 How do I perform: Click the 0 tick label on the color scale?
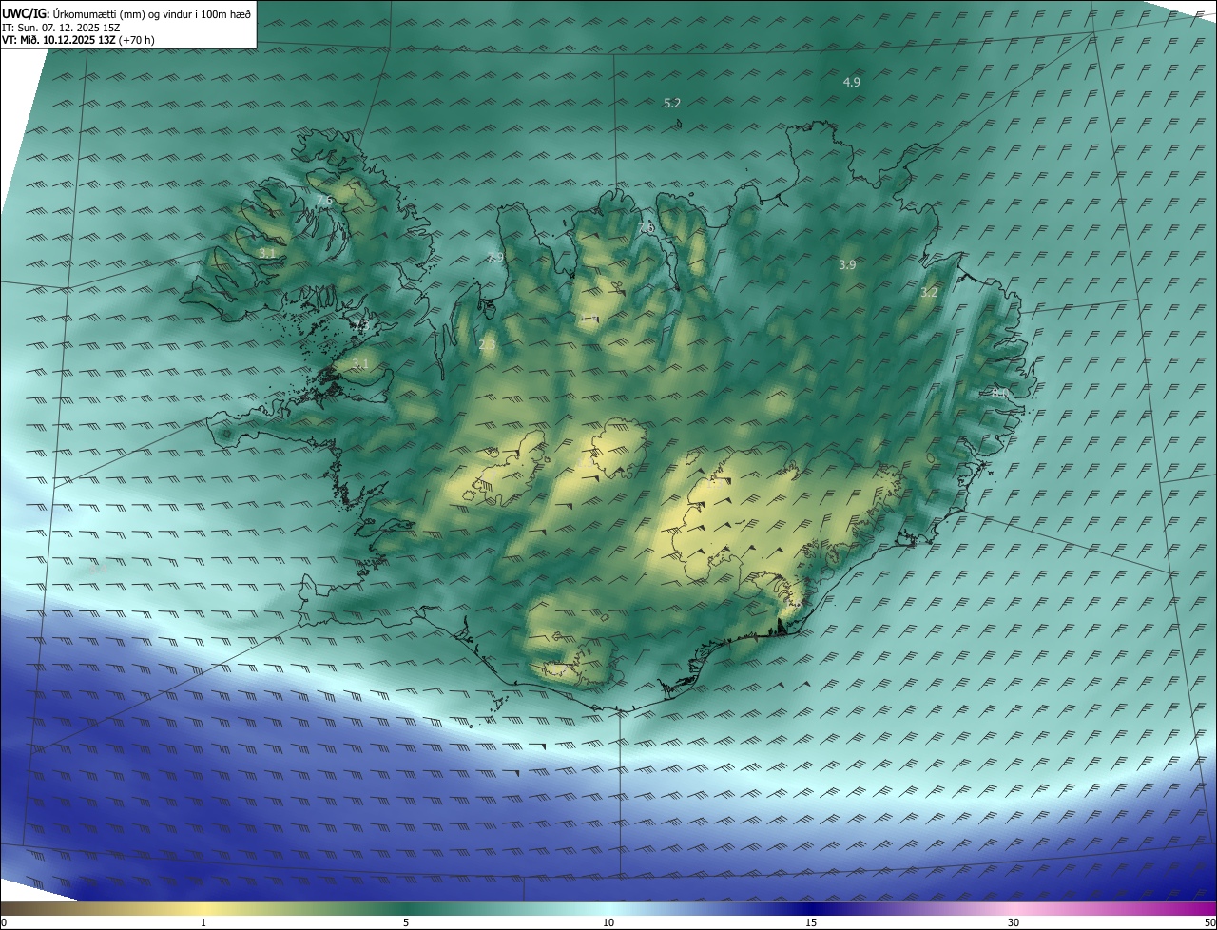[4, 922]
